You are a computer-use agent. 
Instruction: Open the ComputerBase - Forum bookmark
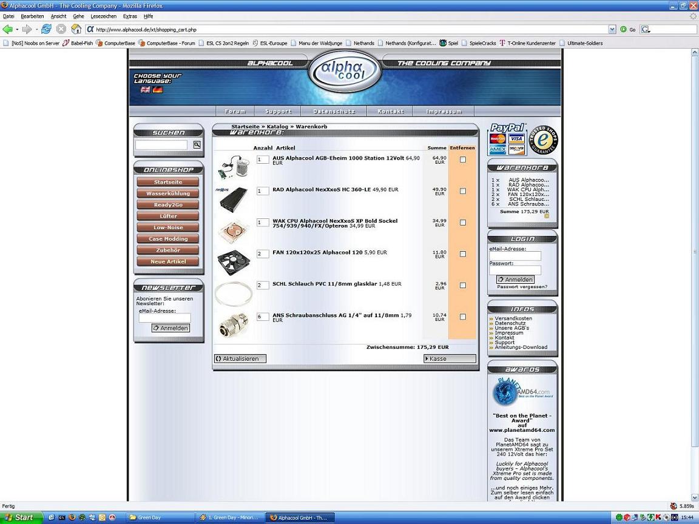tap(167, 43)
